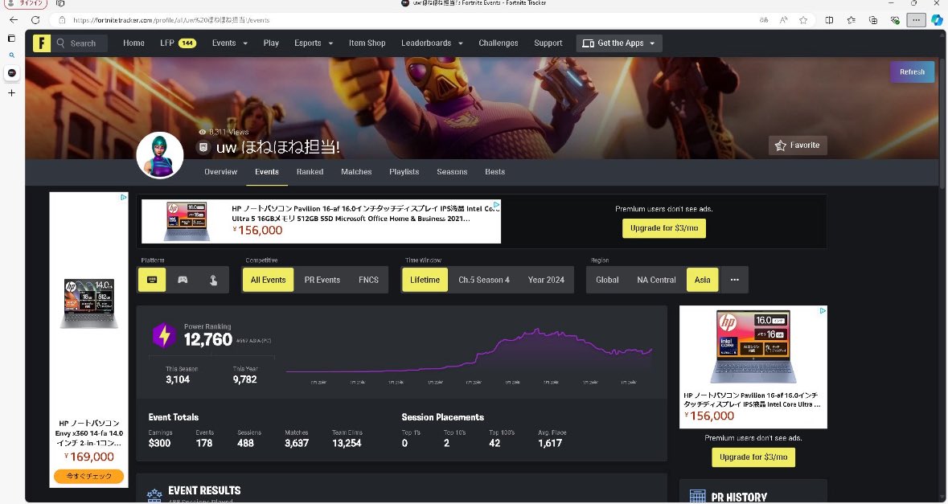Open the Challenges nav link
This screenshot has width=948, height=504.
pos(499,43)
